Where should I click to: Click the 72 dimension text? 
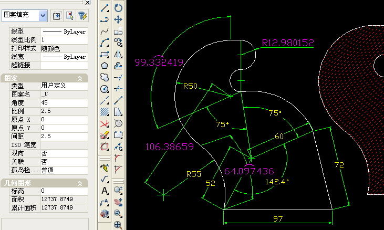coord(339,165)
